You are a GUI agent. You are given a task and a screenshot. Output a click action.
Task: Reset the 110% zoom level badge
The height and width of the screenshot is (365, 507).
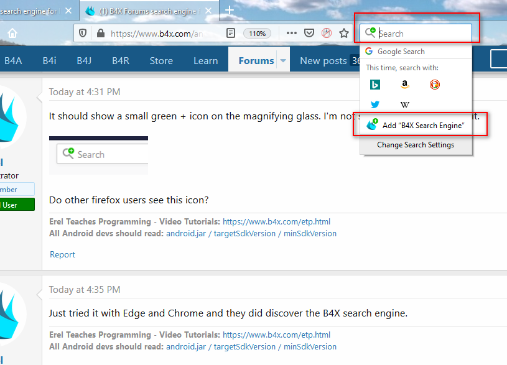pyautogui.click(x=257, y=34)
